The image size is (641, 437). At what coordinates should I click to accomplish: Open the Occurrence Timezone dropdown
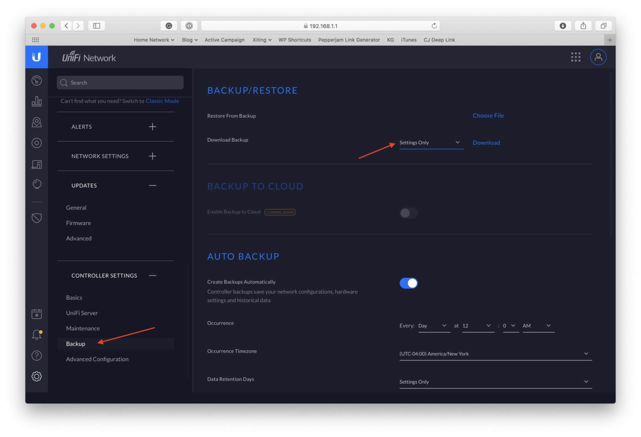click(495, 354)
